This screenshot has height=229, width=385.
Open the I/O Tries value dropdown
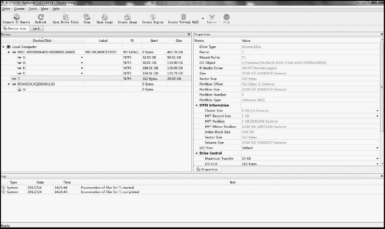(378, 148)
